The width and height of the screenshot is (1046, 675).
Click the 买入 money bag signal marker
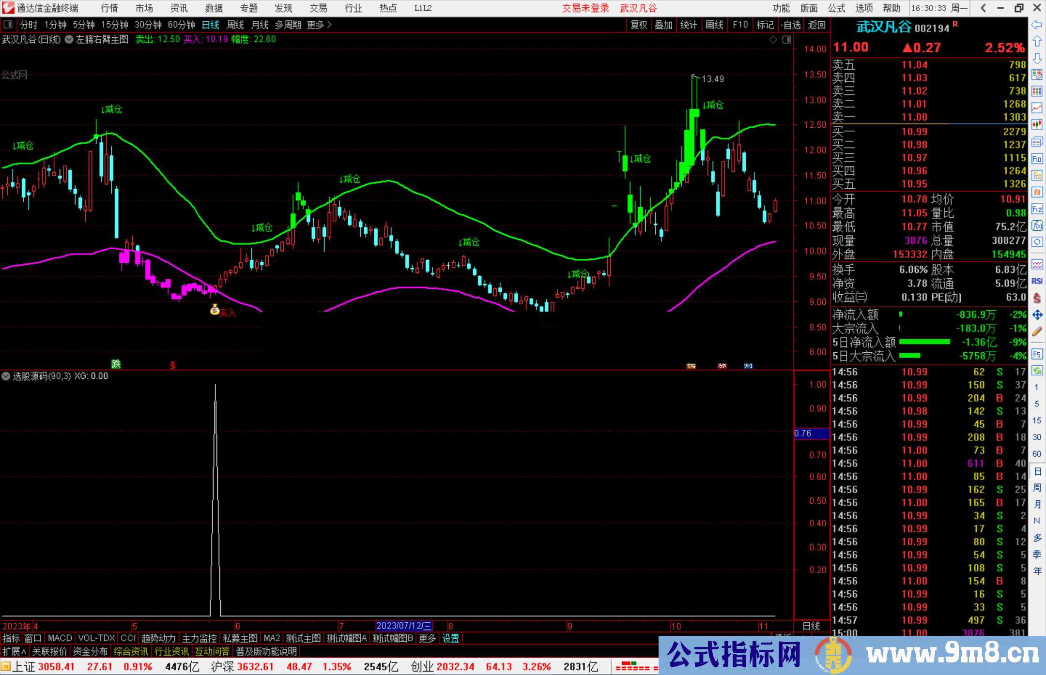pos(215,310)
